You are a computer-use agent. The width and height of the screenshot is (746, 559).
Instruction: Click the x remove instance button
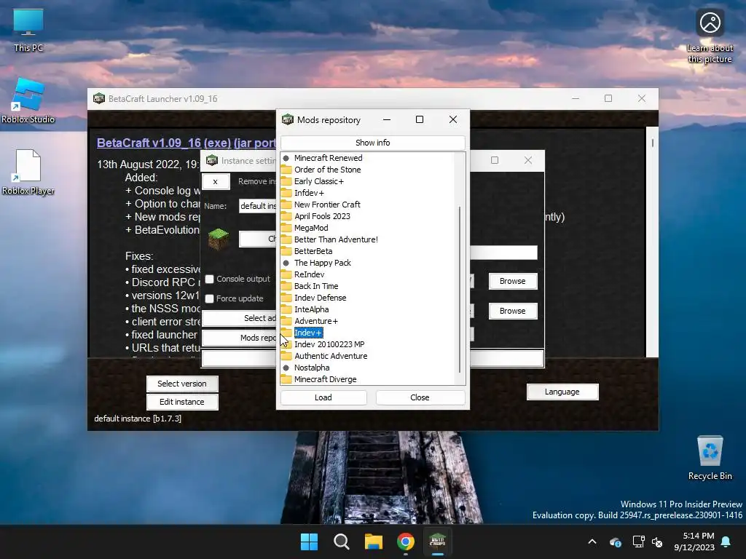[216, 181]
